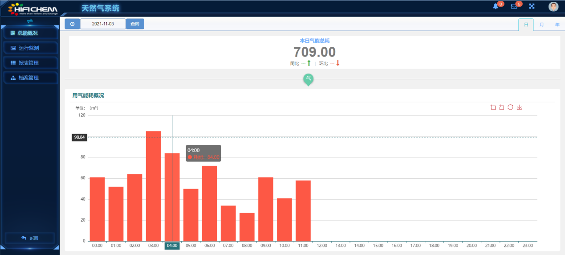
Task: Toggle fullscreen mode with the expand icon
Action: coord(532,6)
